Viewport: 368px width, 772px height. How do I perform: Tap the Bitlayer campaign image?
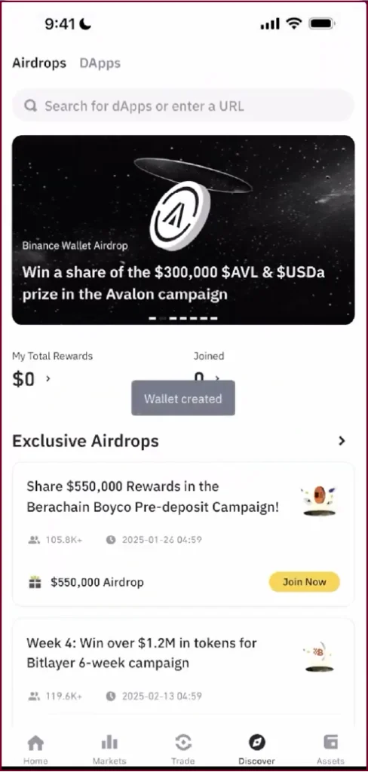click(x=319, y=657)
